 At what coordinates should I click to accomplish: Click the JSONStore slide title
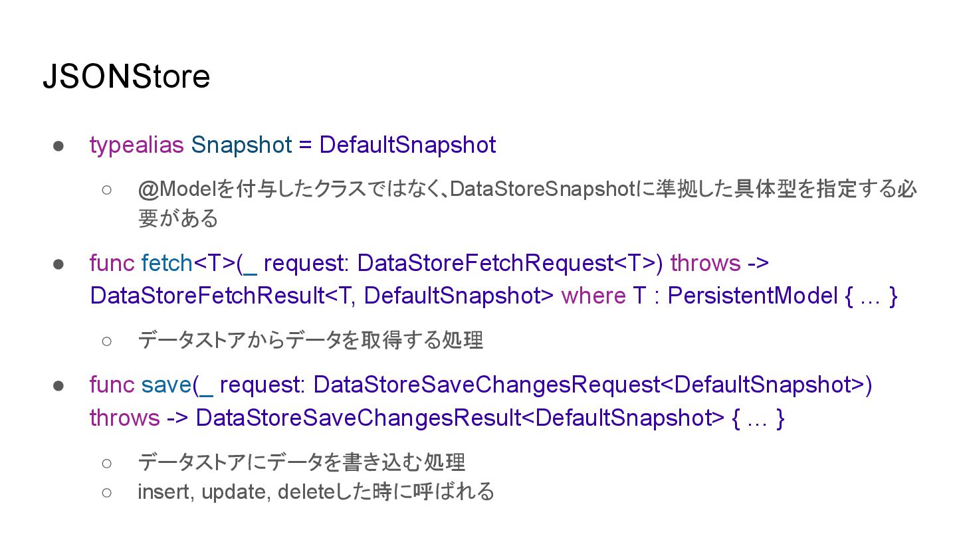[x=126, y=77]
